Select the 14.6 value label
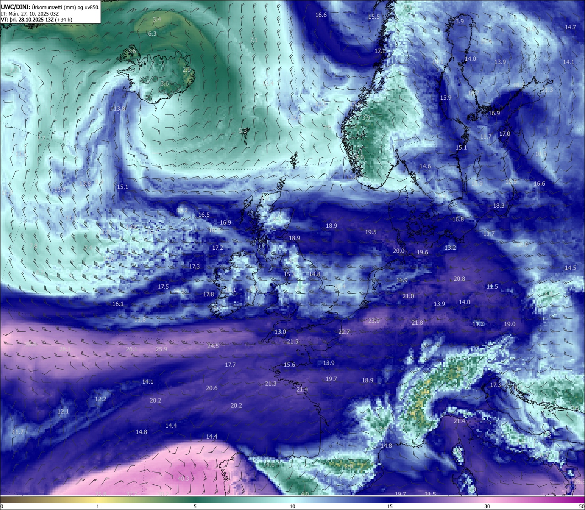Screen dimensions: 585x510 425,166
